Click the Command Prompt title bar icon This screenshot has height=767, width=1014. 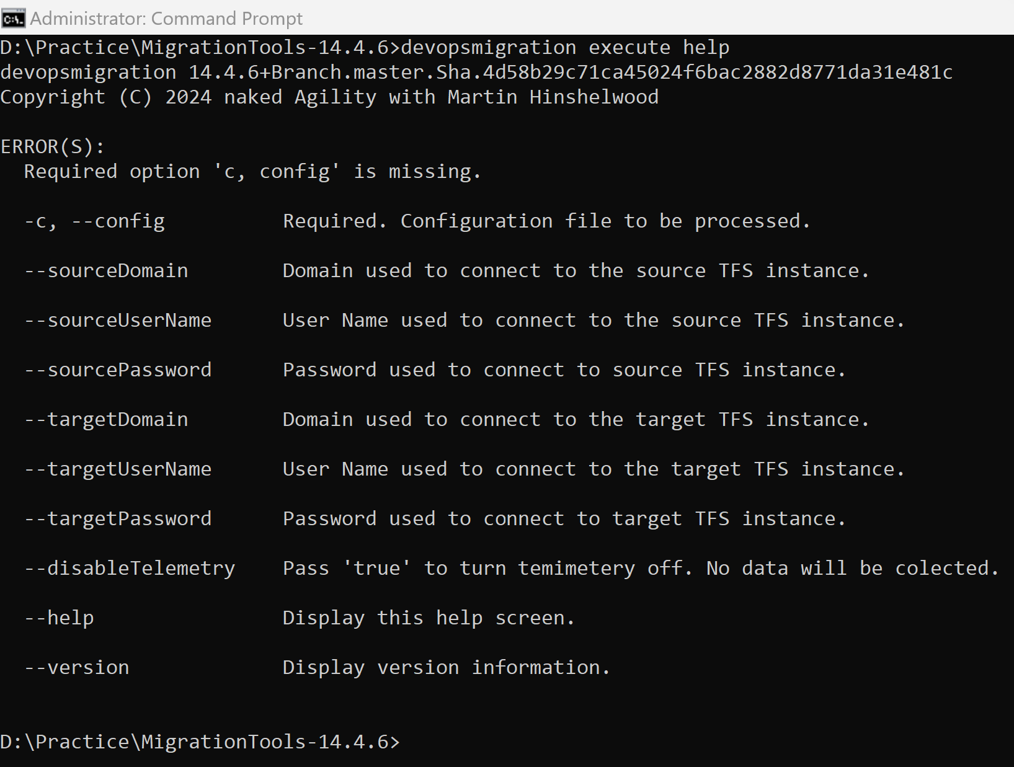pyautogui.click(x=13, y=19)
